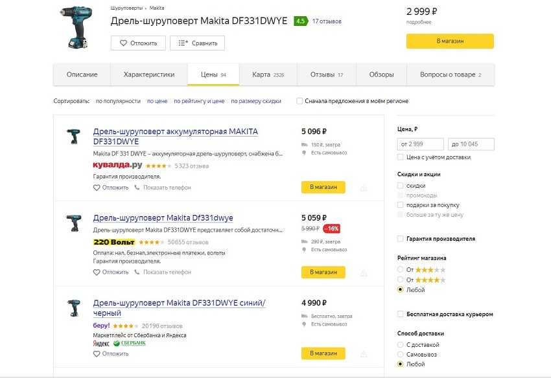Click the heart icon in the кувалда.ру offer

coord(97,188)
